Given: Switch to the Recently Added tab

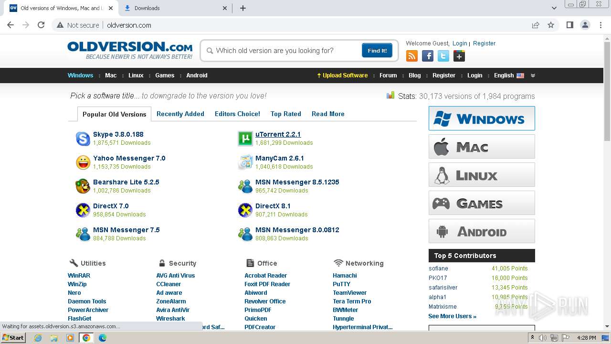Looking at the screenshot, I should coord(180,114).
